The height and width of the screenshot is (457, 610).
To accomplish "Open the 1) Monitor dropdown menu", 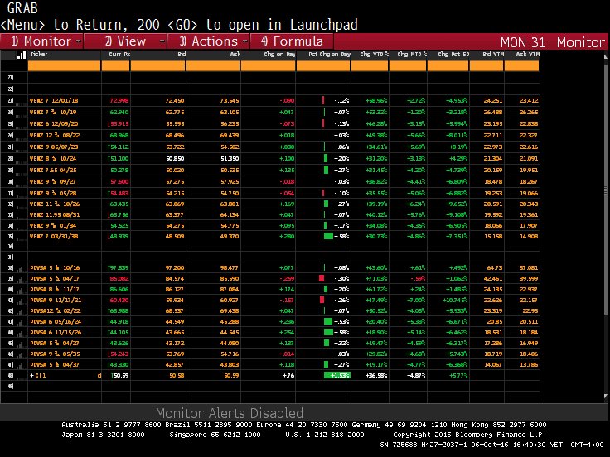I will [x=41, y=41].
